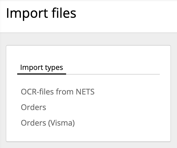Choose the middle import type, Orders

coord(33,107)
